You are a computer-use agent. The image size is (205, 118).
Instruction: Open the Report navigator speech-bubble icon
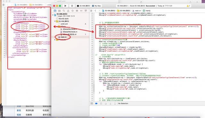point(86,11)
